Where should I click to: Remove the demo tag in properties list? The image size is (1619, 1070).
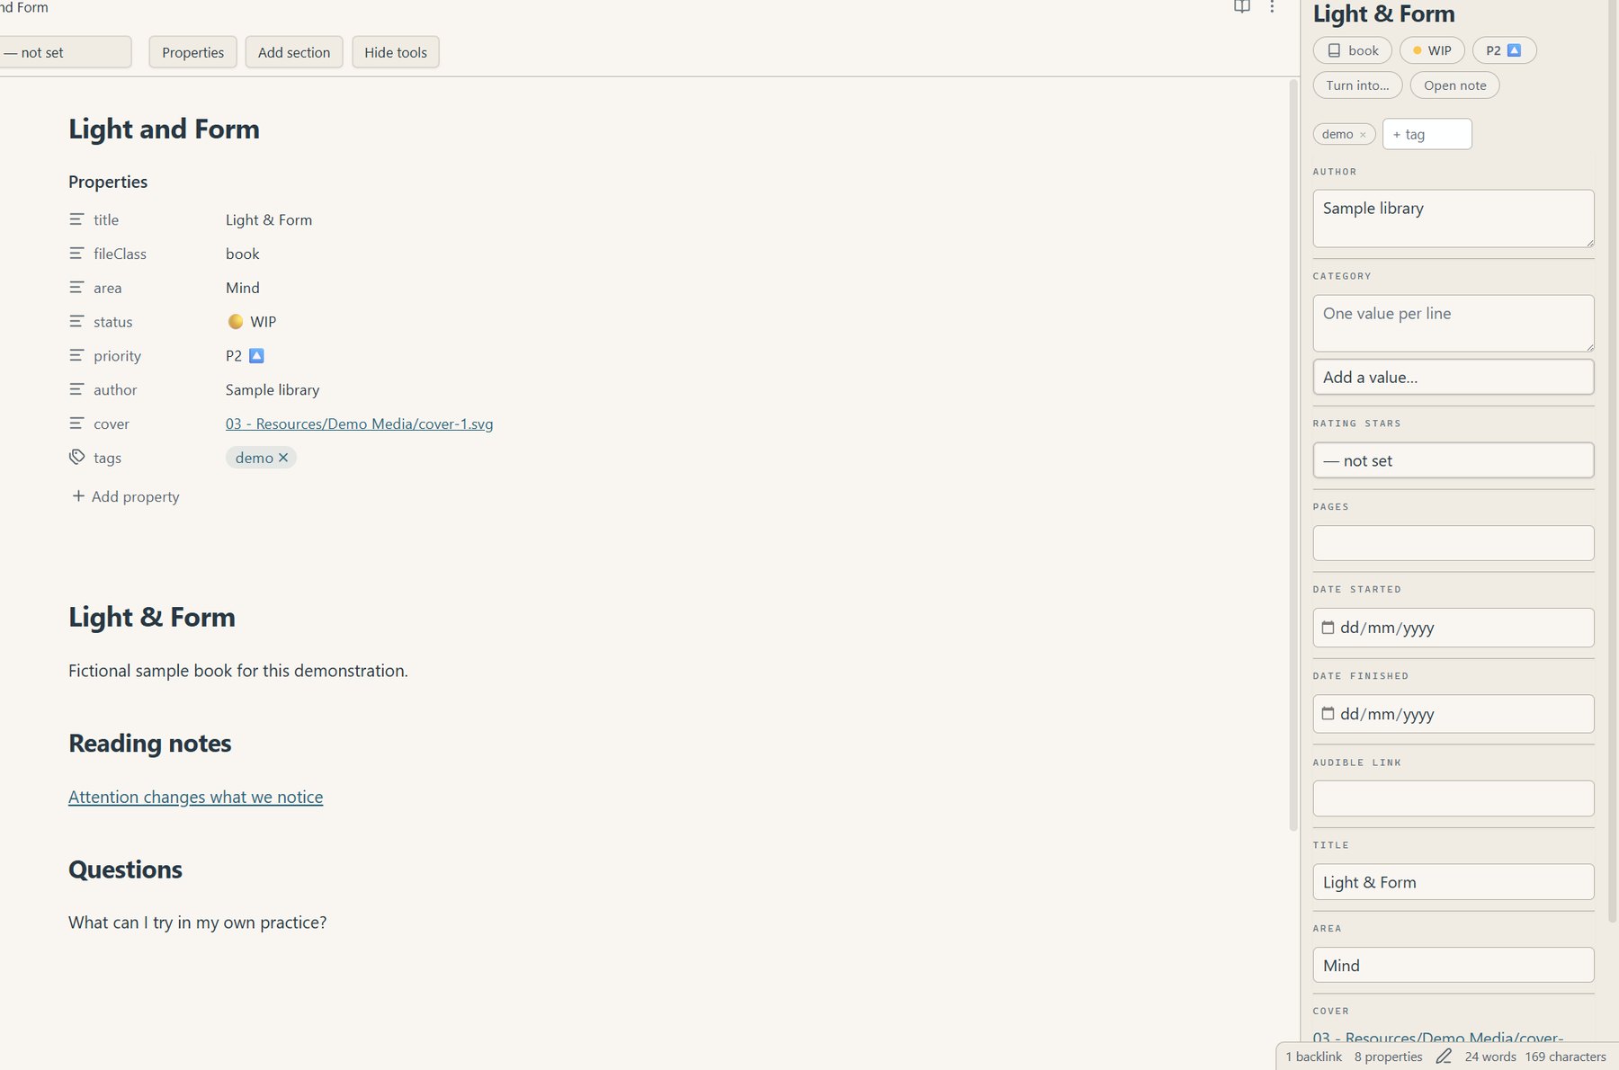[283, 458]
